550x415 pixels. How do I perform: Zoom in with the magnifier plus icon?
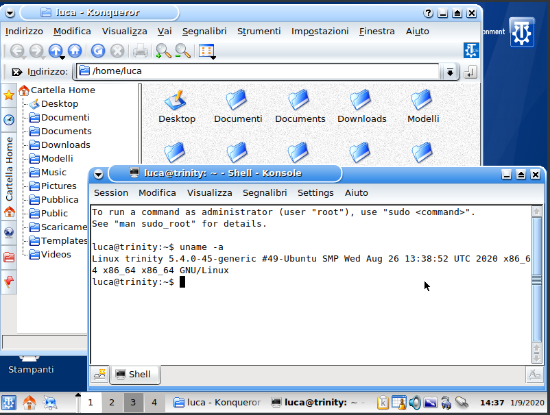(163, 51)
